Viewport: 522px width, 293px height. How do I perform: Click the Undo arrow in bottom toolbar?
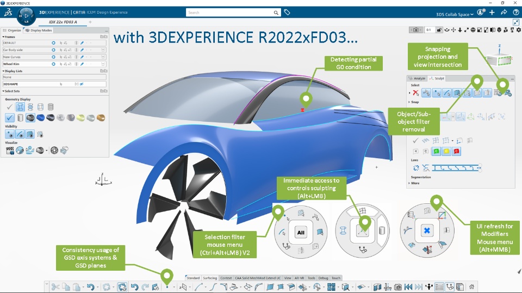point(91,287)
